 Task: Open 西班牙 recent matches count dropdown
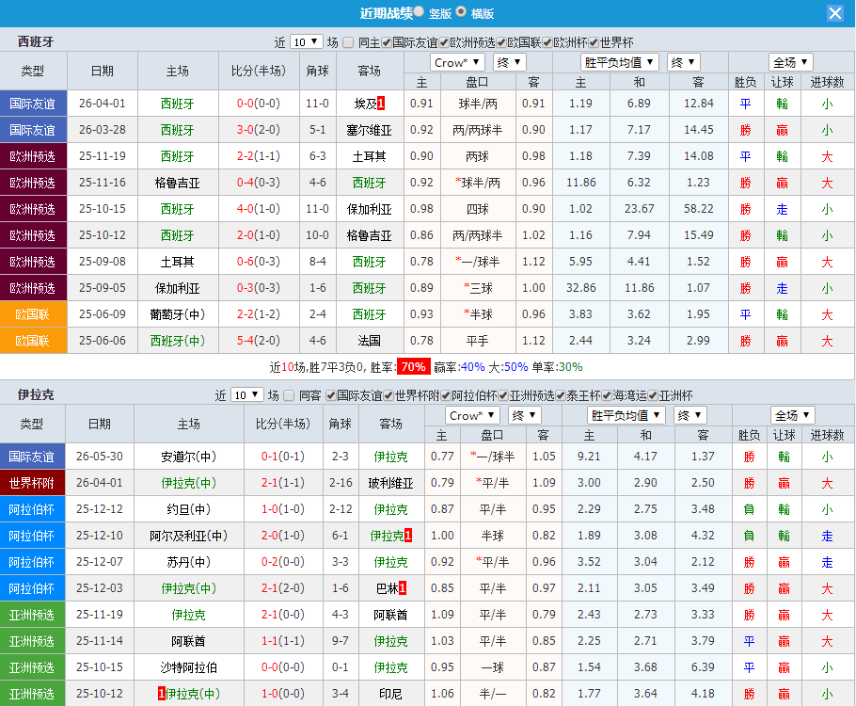tap(306, 41)
